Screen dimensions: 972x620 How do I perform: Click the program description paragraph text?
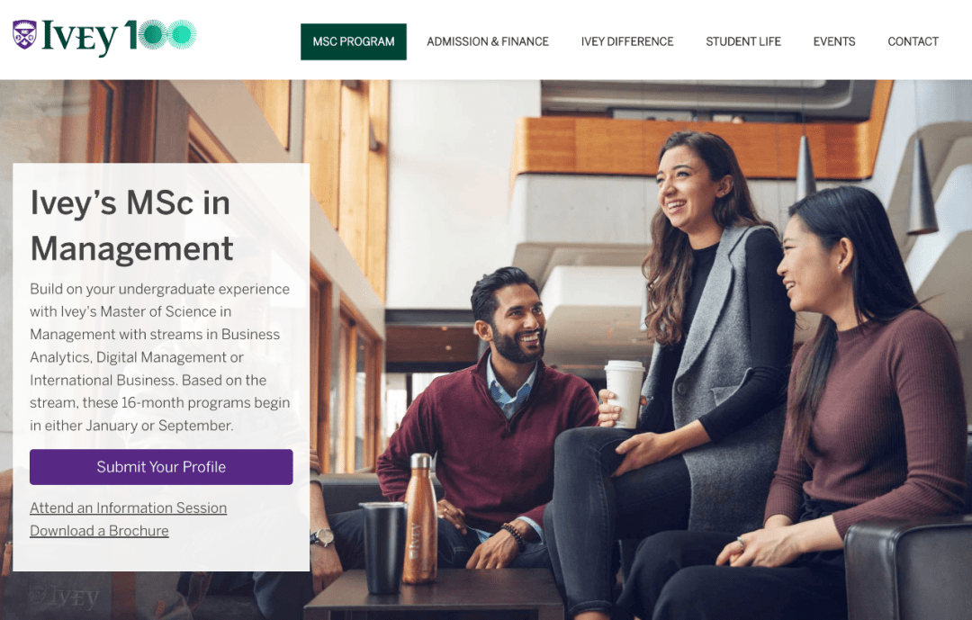coord(160,357)
